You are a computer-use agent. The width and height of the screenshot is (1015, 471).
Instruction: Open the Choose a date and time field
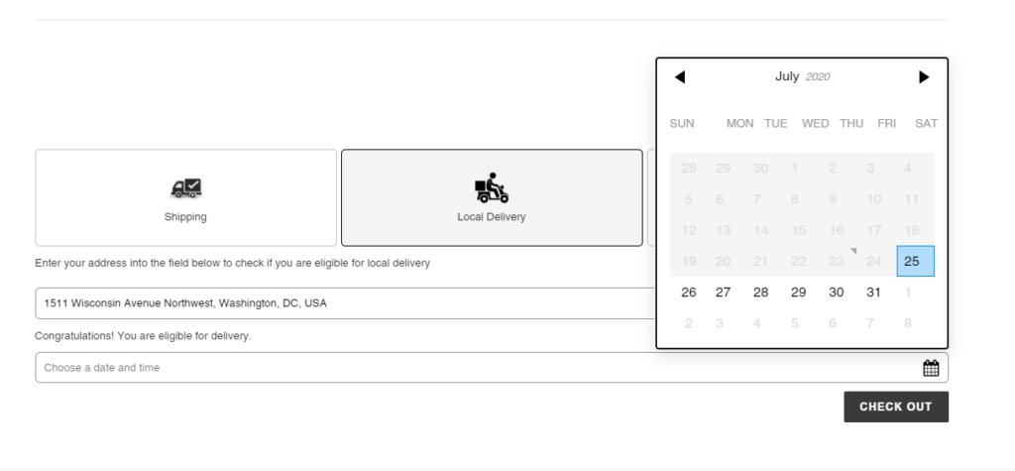pos(476,368)
